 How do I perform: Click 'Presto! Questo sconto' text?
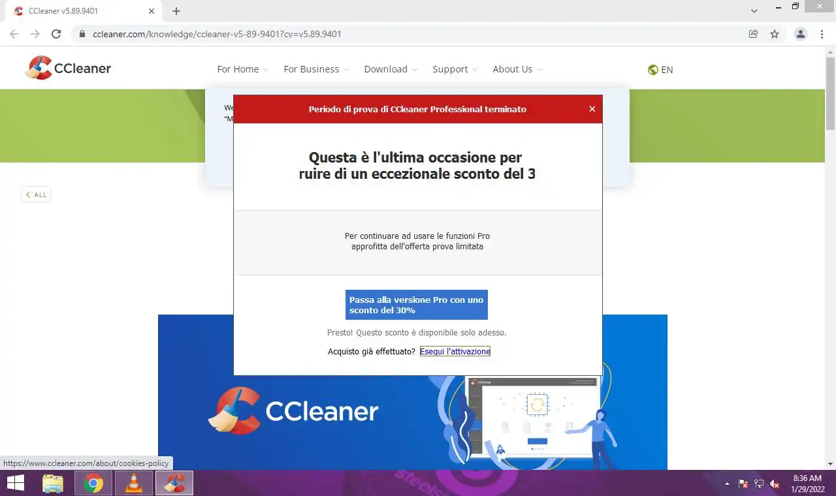(417, 333)
